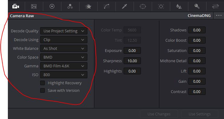Viewport: 224px width, 119px height.
Task: Click the Color Boost value field
Action: click(x=197, y=40)
